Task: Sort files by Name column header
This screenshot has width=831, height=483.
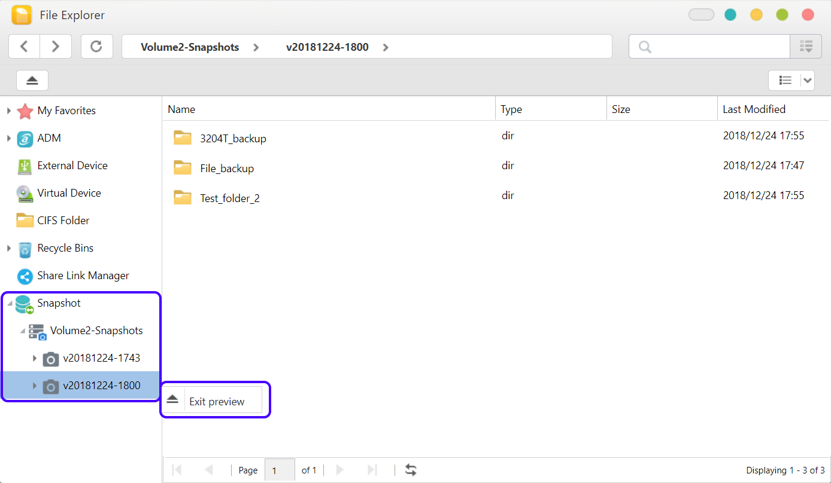Action: [x=181, y=109]
